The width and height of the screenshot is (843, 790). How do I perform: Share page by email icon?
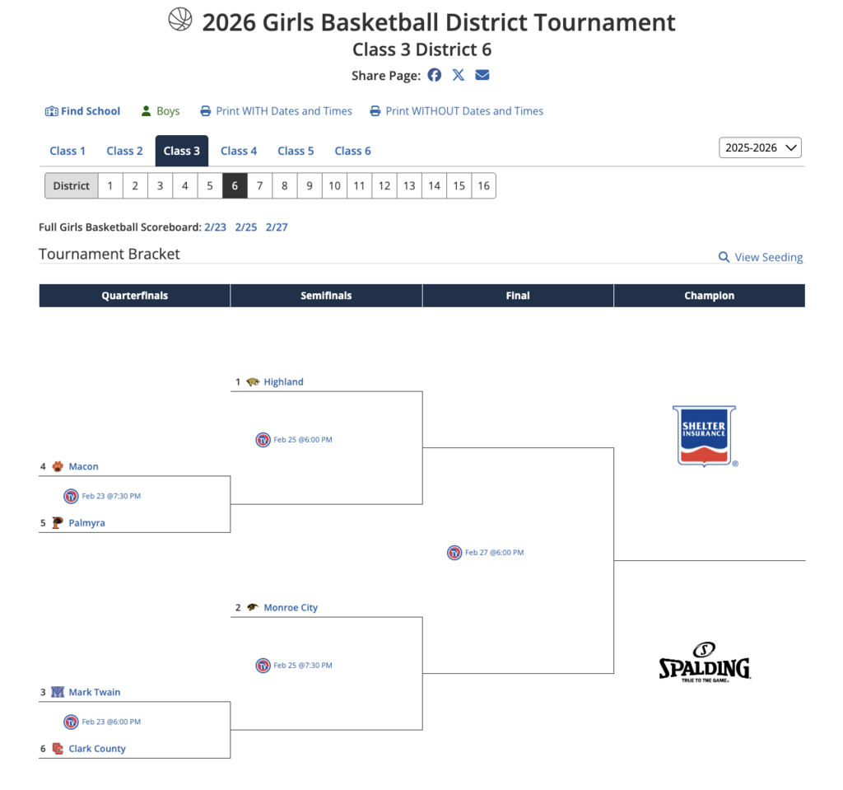coord(482,75)
